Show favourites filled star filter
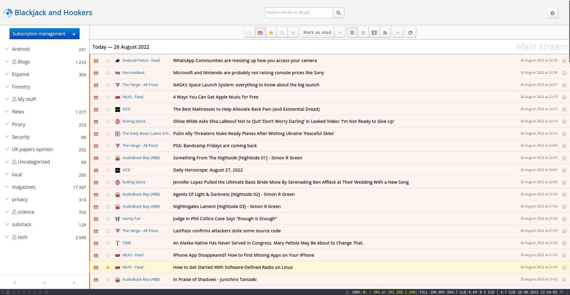Viewport: 570px width, 295px height. [x=271, y=32]
